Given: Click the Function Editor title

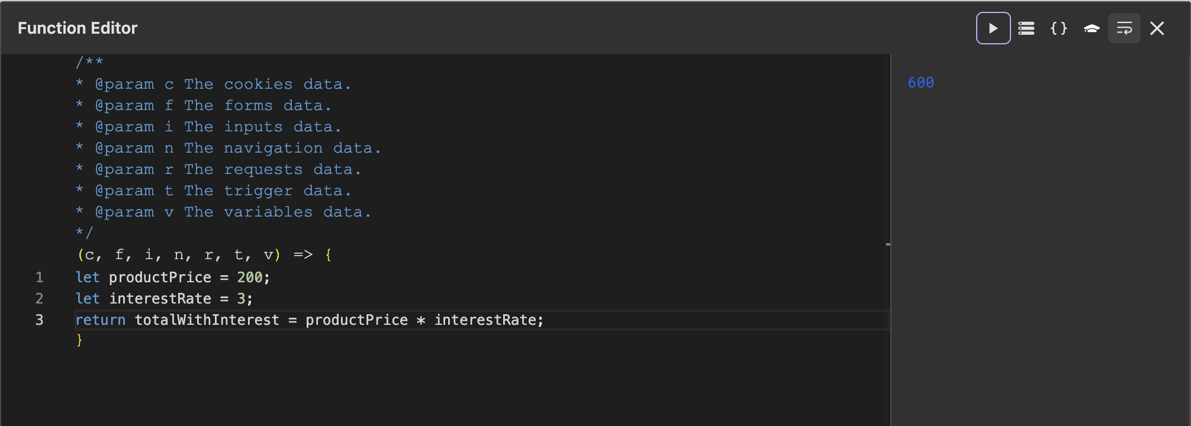Looking at the screenshot, I should (78, 28).
